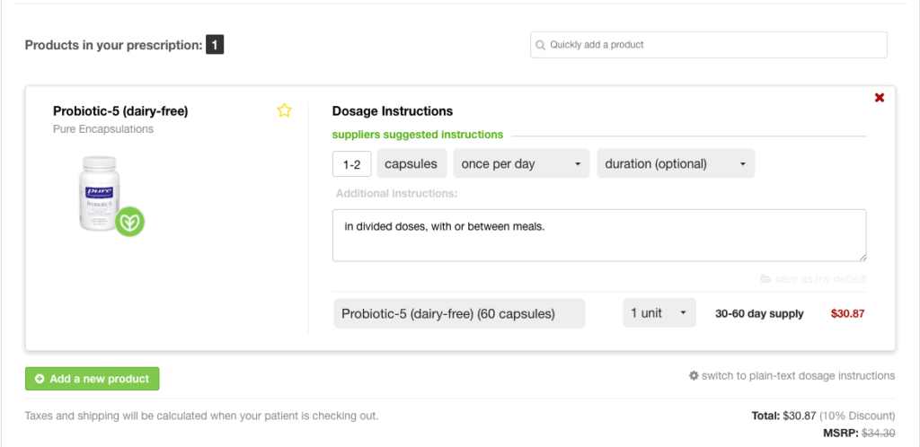This screenshot has height=447, width=920.
Task: Click the folder icon next to save as default
Action: click(x=765, y=279)
